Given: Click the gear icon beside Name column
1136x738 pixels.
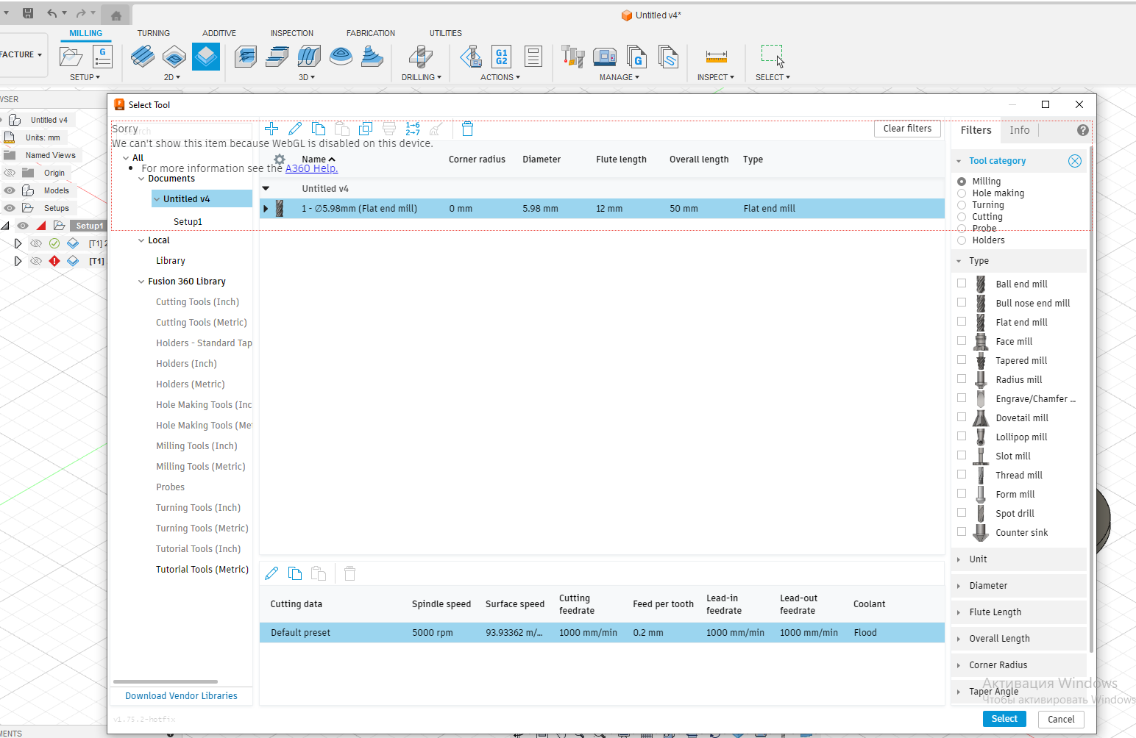Looking at the screenshot, I should coord(280,160).
